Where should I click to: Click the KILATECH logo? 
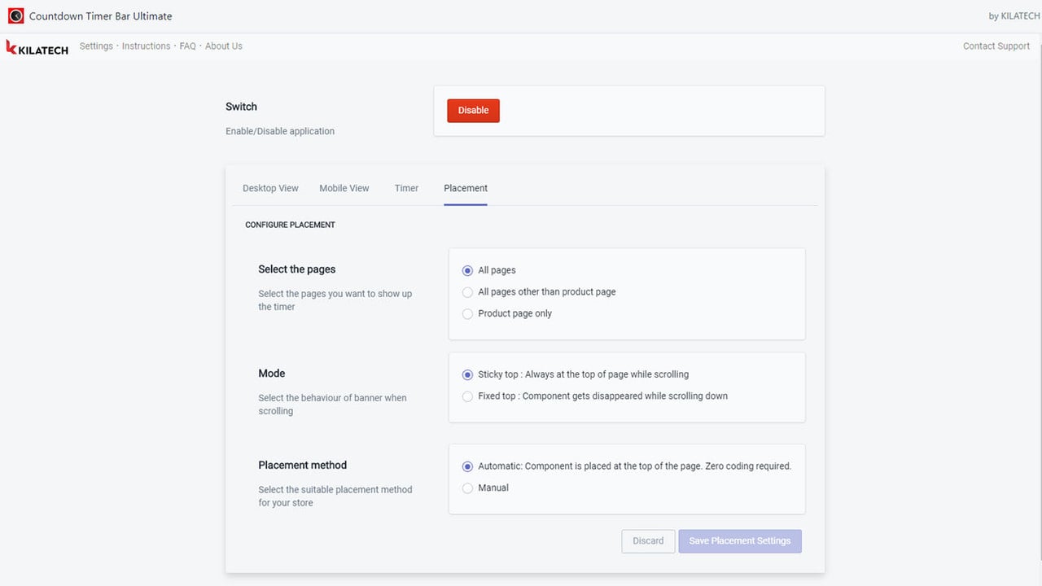37,48
